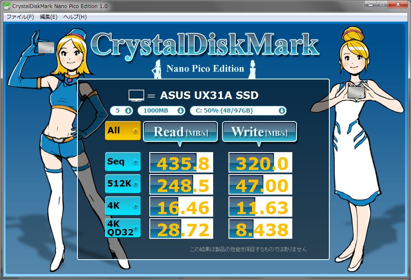Click the Seq read value 435.8
This screenshot has width=411, height=280.
(181, 162)
